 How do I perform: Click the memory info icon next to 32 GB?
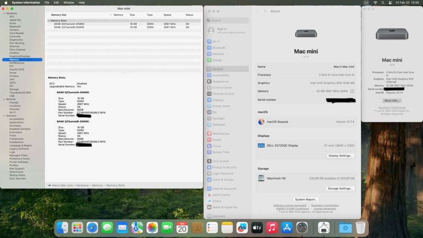click(x=352, y=91)
